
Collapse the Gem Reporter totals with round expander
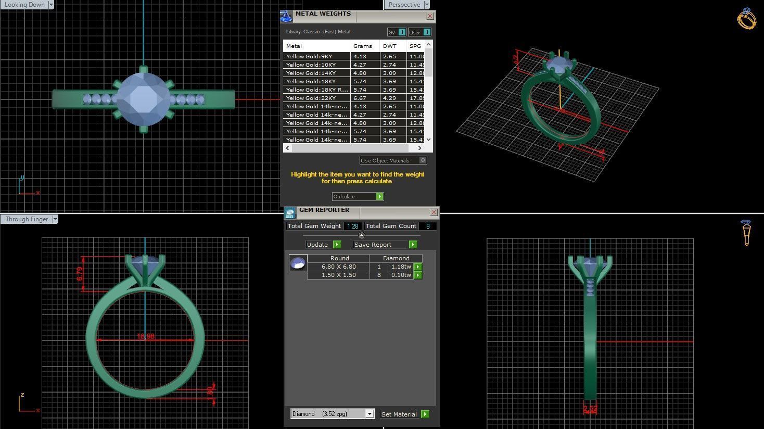tap(362, 235)
